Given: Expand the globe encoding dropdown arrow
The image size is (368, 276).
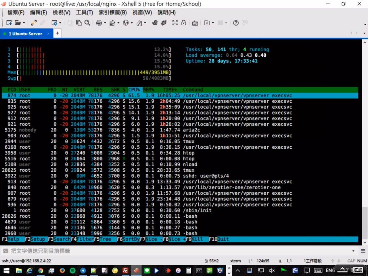Looking at the screenshot, I should point(132,23).
